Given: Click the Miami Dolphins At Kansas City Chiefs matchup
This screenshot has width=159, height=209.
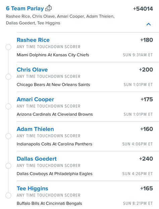Looking at the screenshot, I should [x=53, y=55].
